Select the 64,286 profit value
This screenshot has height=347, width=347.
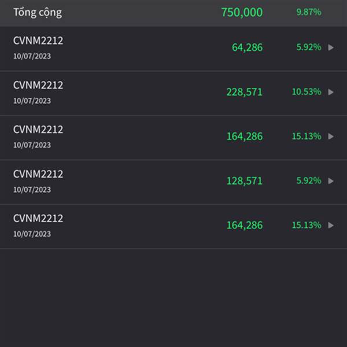(x=247, y=47)
